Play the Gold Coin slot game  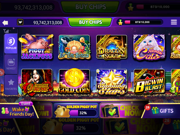pyautogui.click(x=74, y=81)
